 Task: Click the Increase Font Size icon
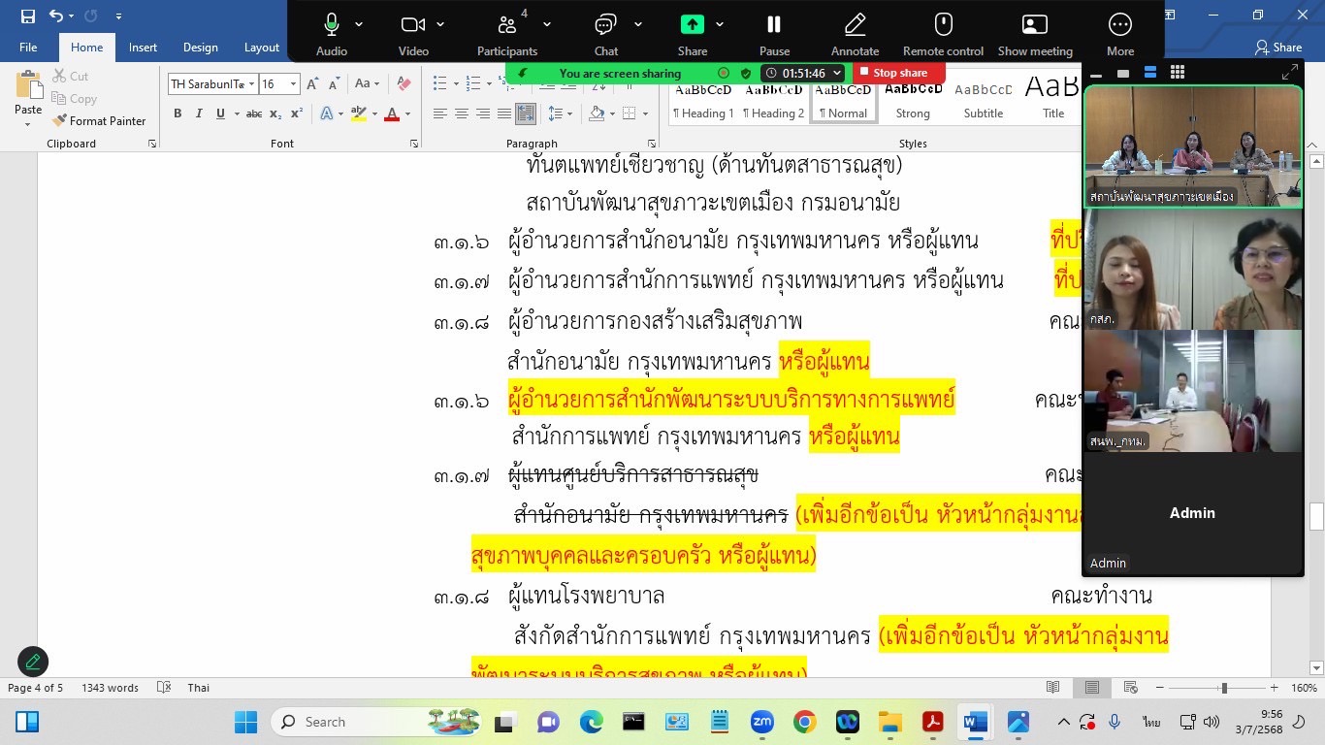coord(312,84)
